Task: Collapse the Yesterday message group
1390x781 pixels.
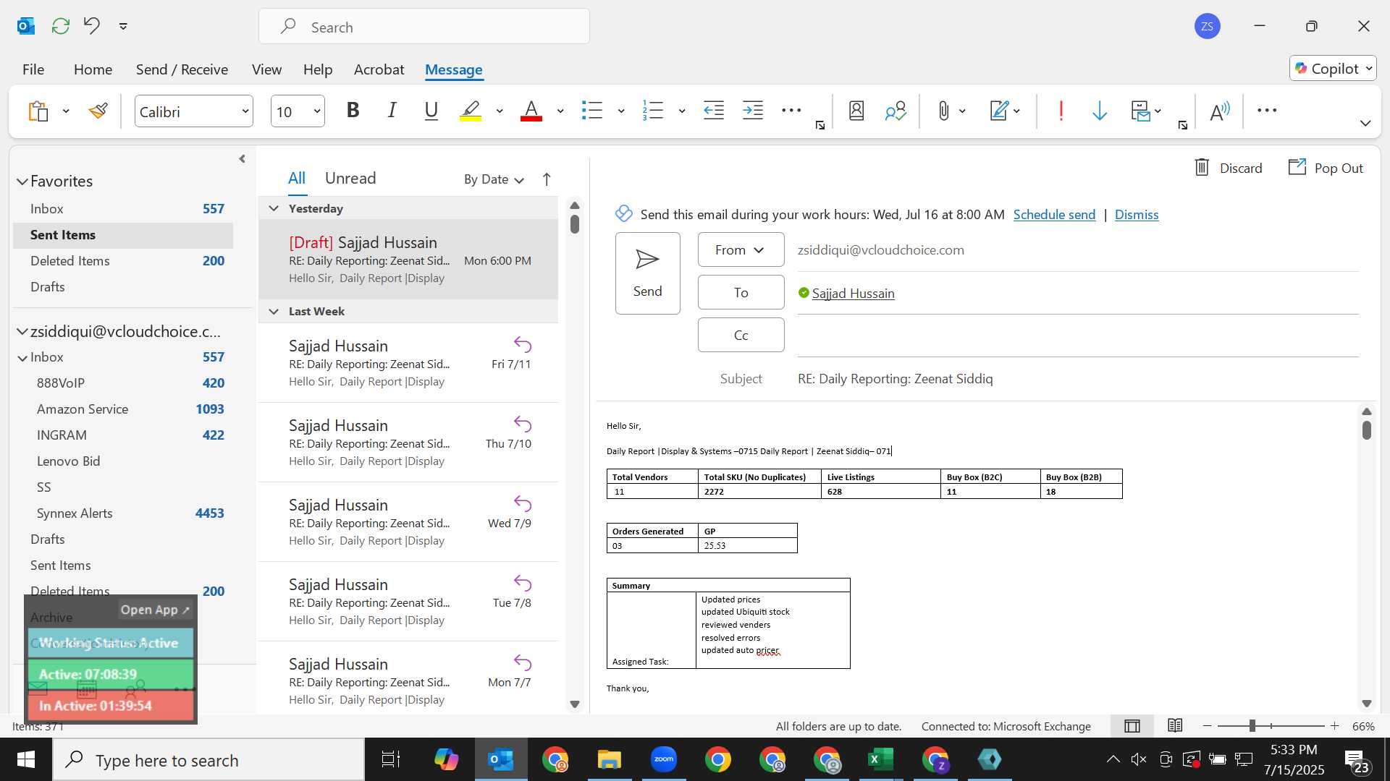Action: tap(274, 208)
